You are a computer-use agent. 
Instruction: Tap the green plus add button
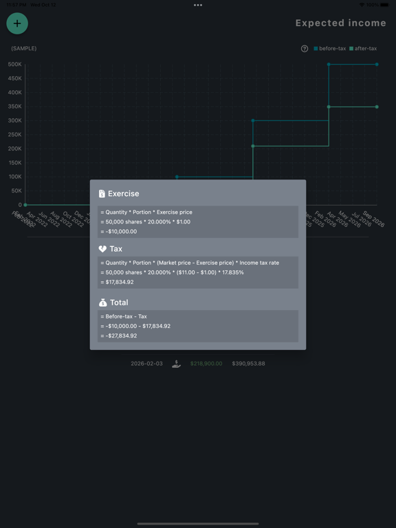point(17,23)
